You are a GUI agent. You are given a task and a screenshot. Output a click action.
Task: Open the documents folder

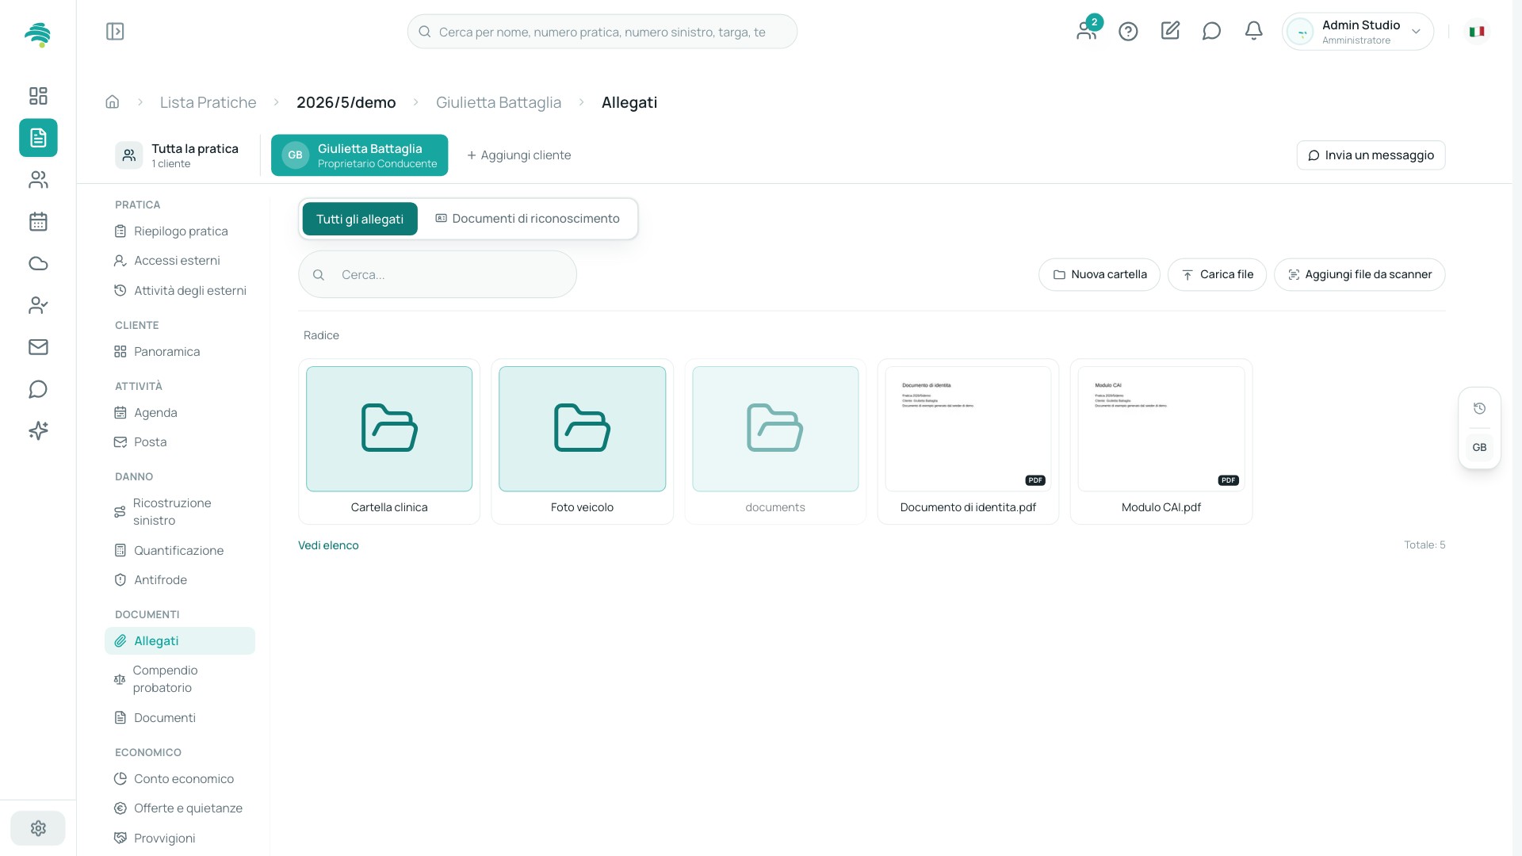(x=775, y=441)
